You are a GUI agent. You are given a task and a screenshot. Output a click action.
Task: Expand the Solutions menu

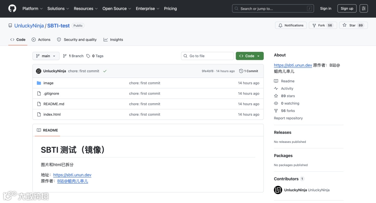[x=58, y=9]
